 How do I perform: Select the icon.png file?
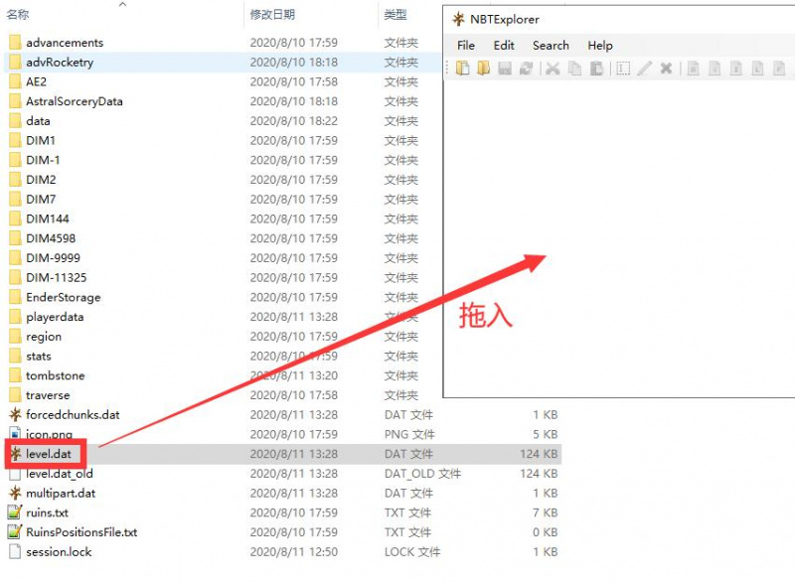(x=49, y=434)
